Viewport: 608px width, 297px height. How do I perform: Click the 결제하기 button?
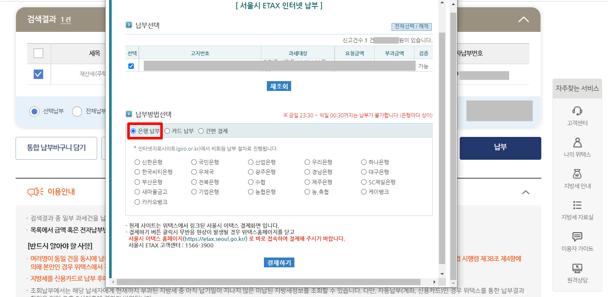coord(279,263)
